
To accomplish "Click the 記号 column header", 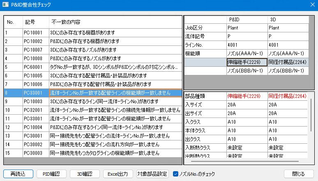I will [35, 22].
